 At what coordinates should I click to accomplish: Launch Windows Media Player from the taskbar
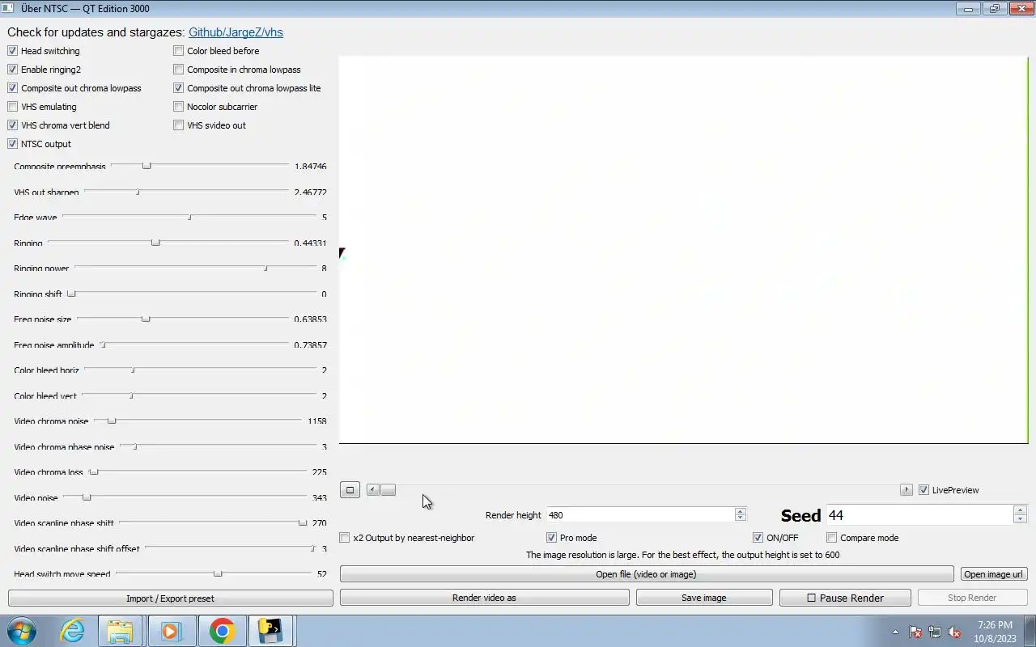[x=171, y=631]
